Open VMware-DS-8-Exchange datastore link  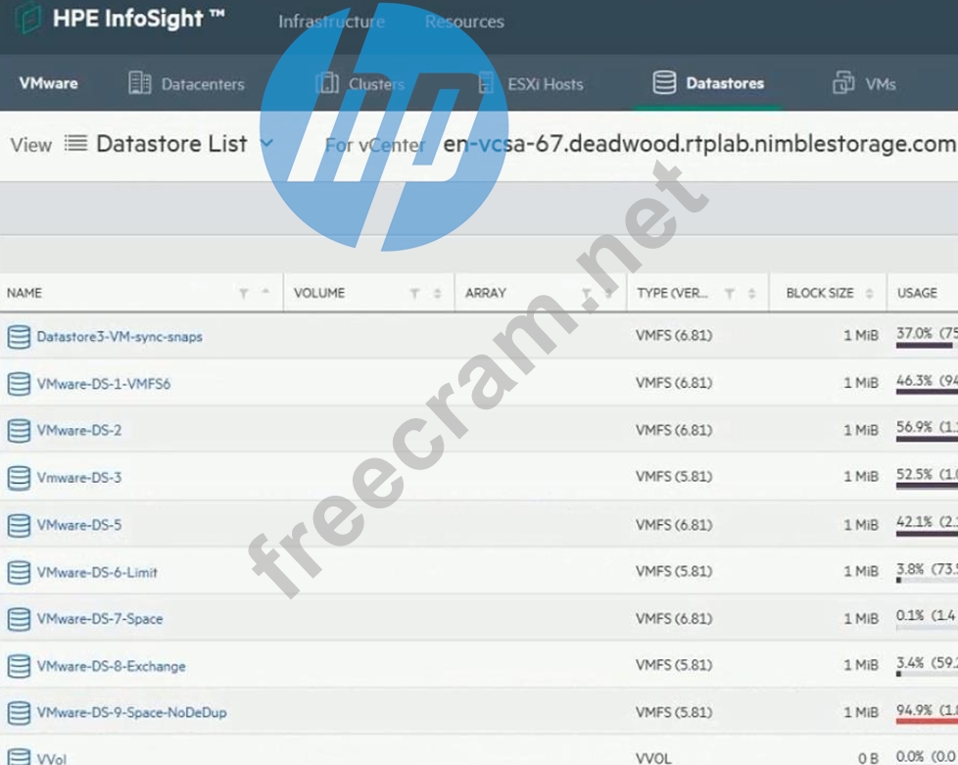click(x=111, y=666)
